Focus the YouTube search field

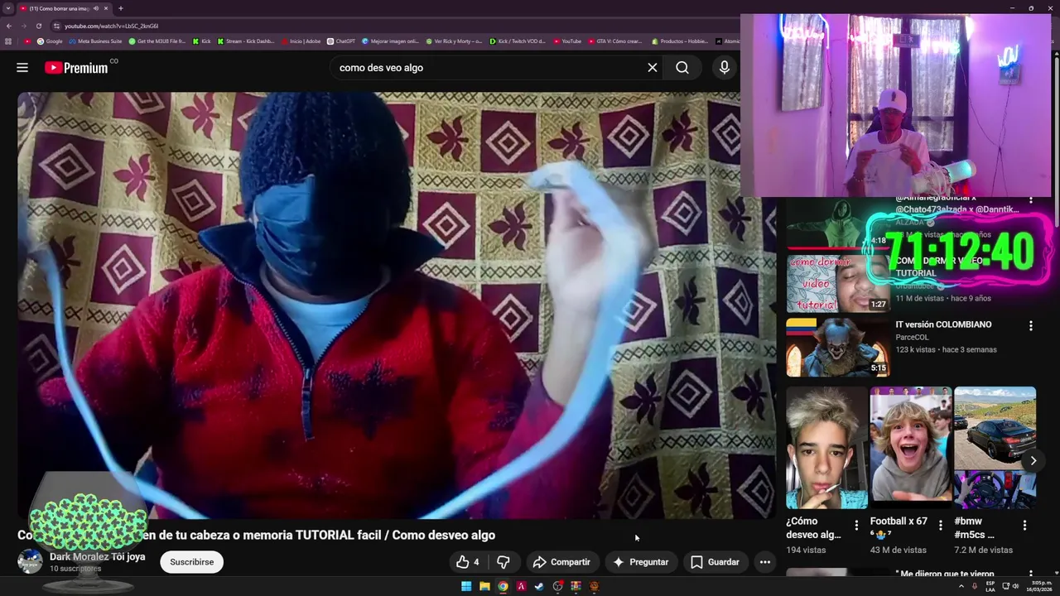(x=489, y=68)
